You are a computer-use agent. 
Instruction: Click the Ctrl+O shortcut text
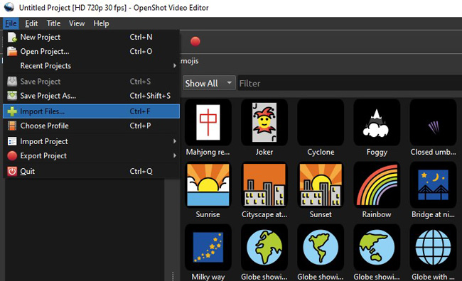pos(141,52)
